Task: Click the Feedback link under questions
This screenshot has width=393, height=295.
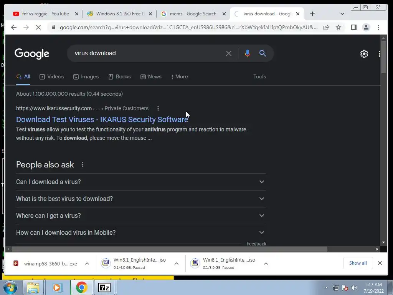Action: [x=256, y=244]
